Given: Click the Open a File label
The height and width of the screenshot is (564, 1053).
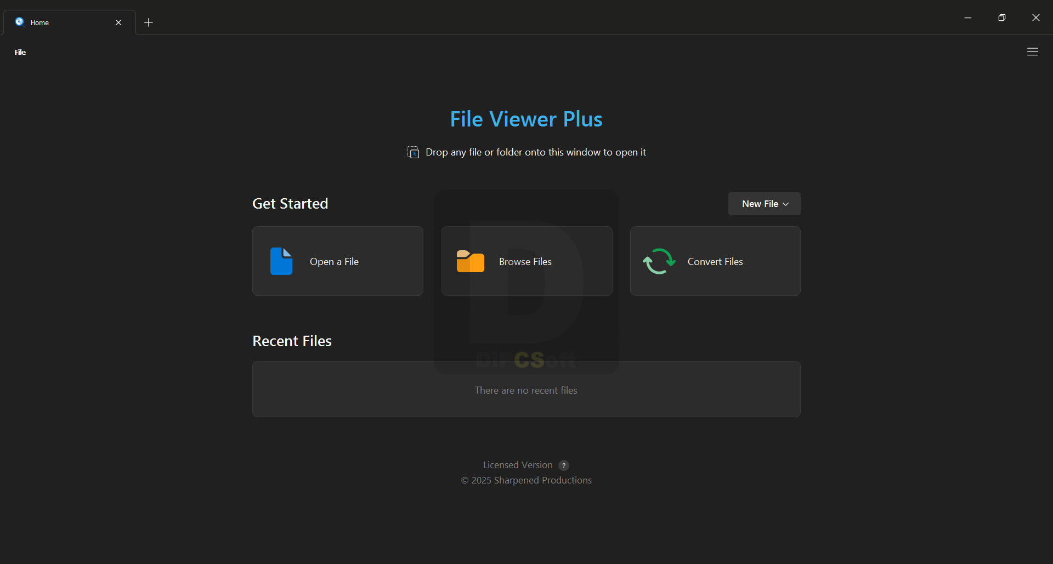Looking at the screenshot, I should tap(334, 262).
